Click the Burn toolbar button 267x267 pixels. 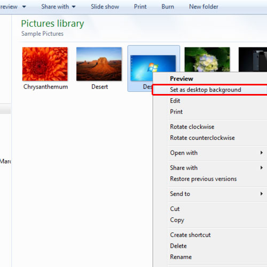tap(168, 6)
